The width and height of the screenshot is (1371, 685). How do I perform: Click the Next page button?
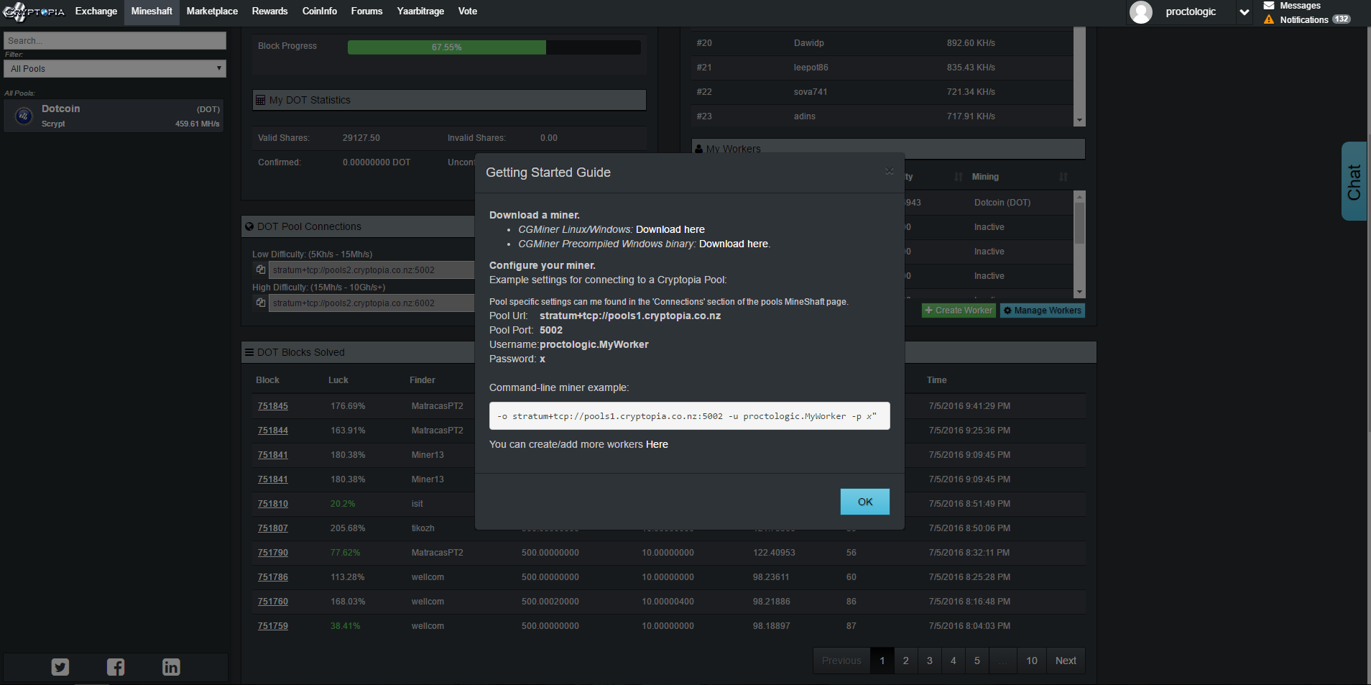[x=1066, y=661]
